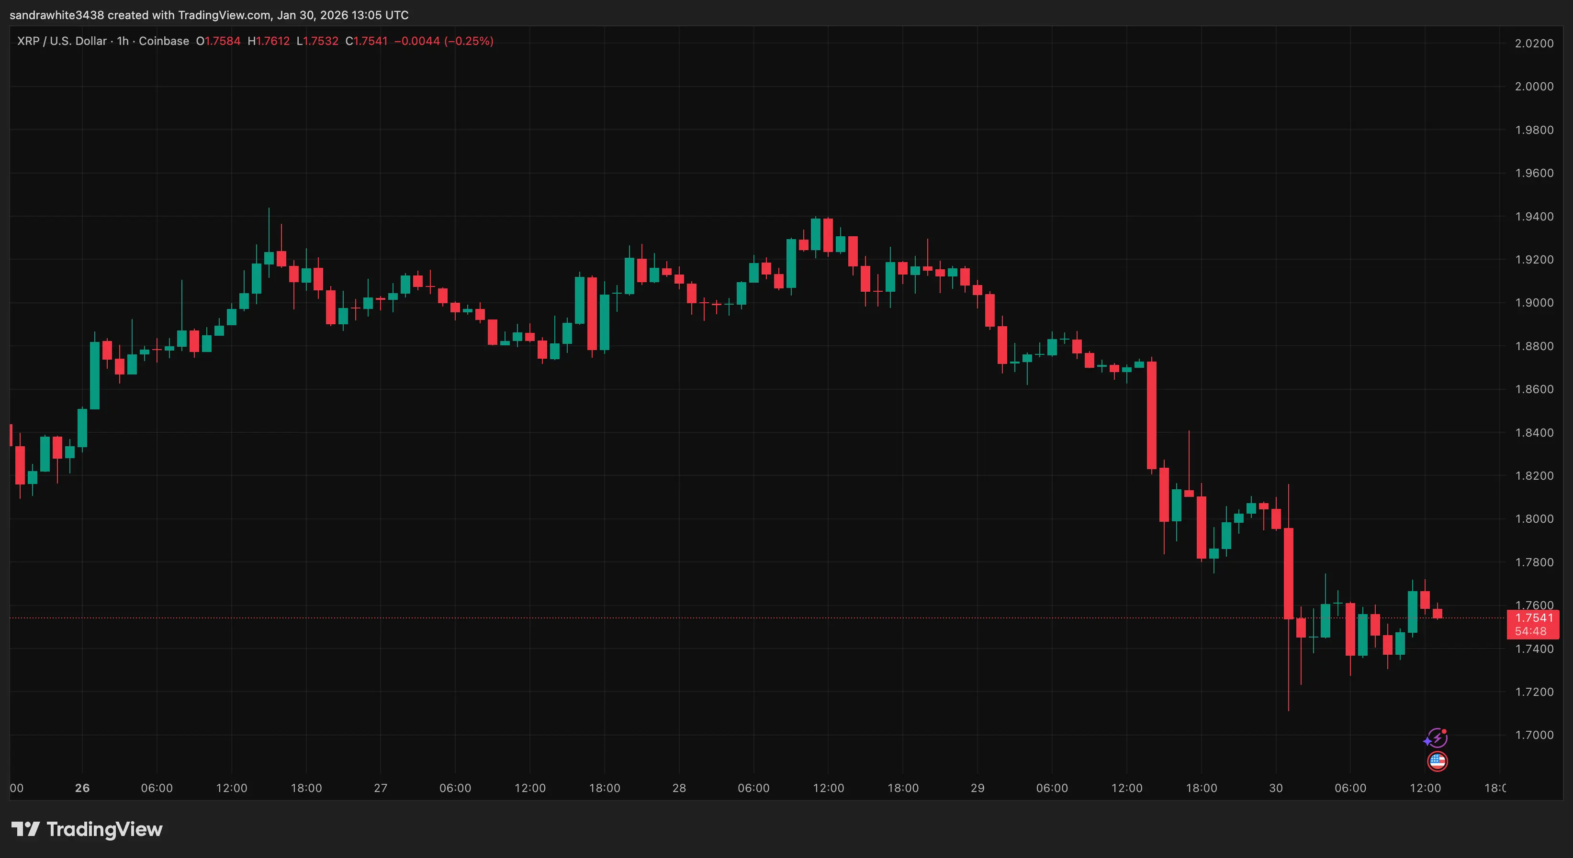1573x858 pixels.
Task: Click the 30 date label on the time axis
Action: pos(1276,788)
